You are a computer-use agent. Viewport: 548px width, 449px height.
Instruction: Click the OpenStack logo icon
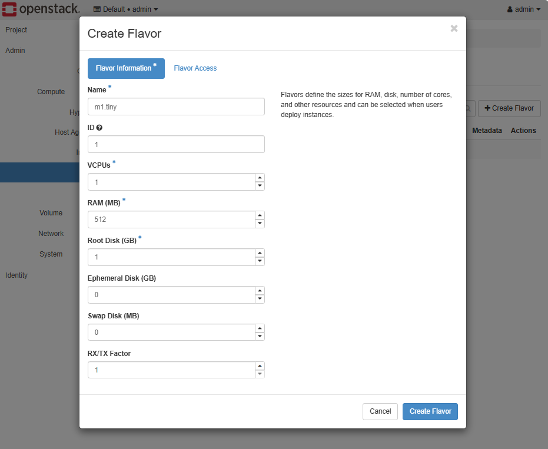pyautogui.click(x=9, y=9)
